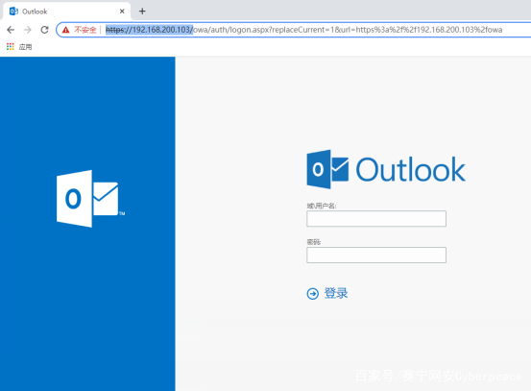Image resolution: width=531 pixels, height=391 pixels.
Task: Reload the page with refresh icon
Action: point(44,30)
